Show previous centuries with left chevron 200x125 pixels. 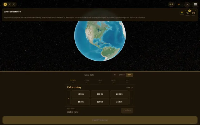click(x=69, y=98)
